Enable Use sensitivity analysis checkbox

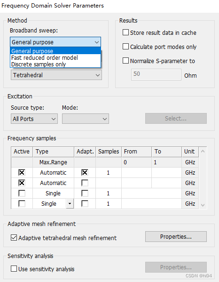[x=14, y=269]
